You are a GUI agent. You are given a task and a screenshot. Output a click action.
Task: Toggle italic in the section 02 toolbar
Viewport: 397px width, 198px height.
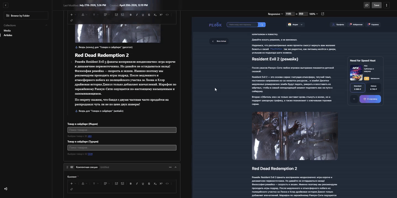137,183
